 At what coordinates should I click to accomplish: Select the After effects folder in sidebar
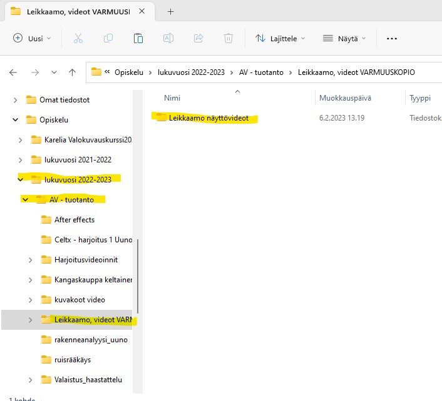tap(74, 220)
